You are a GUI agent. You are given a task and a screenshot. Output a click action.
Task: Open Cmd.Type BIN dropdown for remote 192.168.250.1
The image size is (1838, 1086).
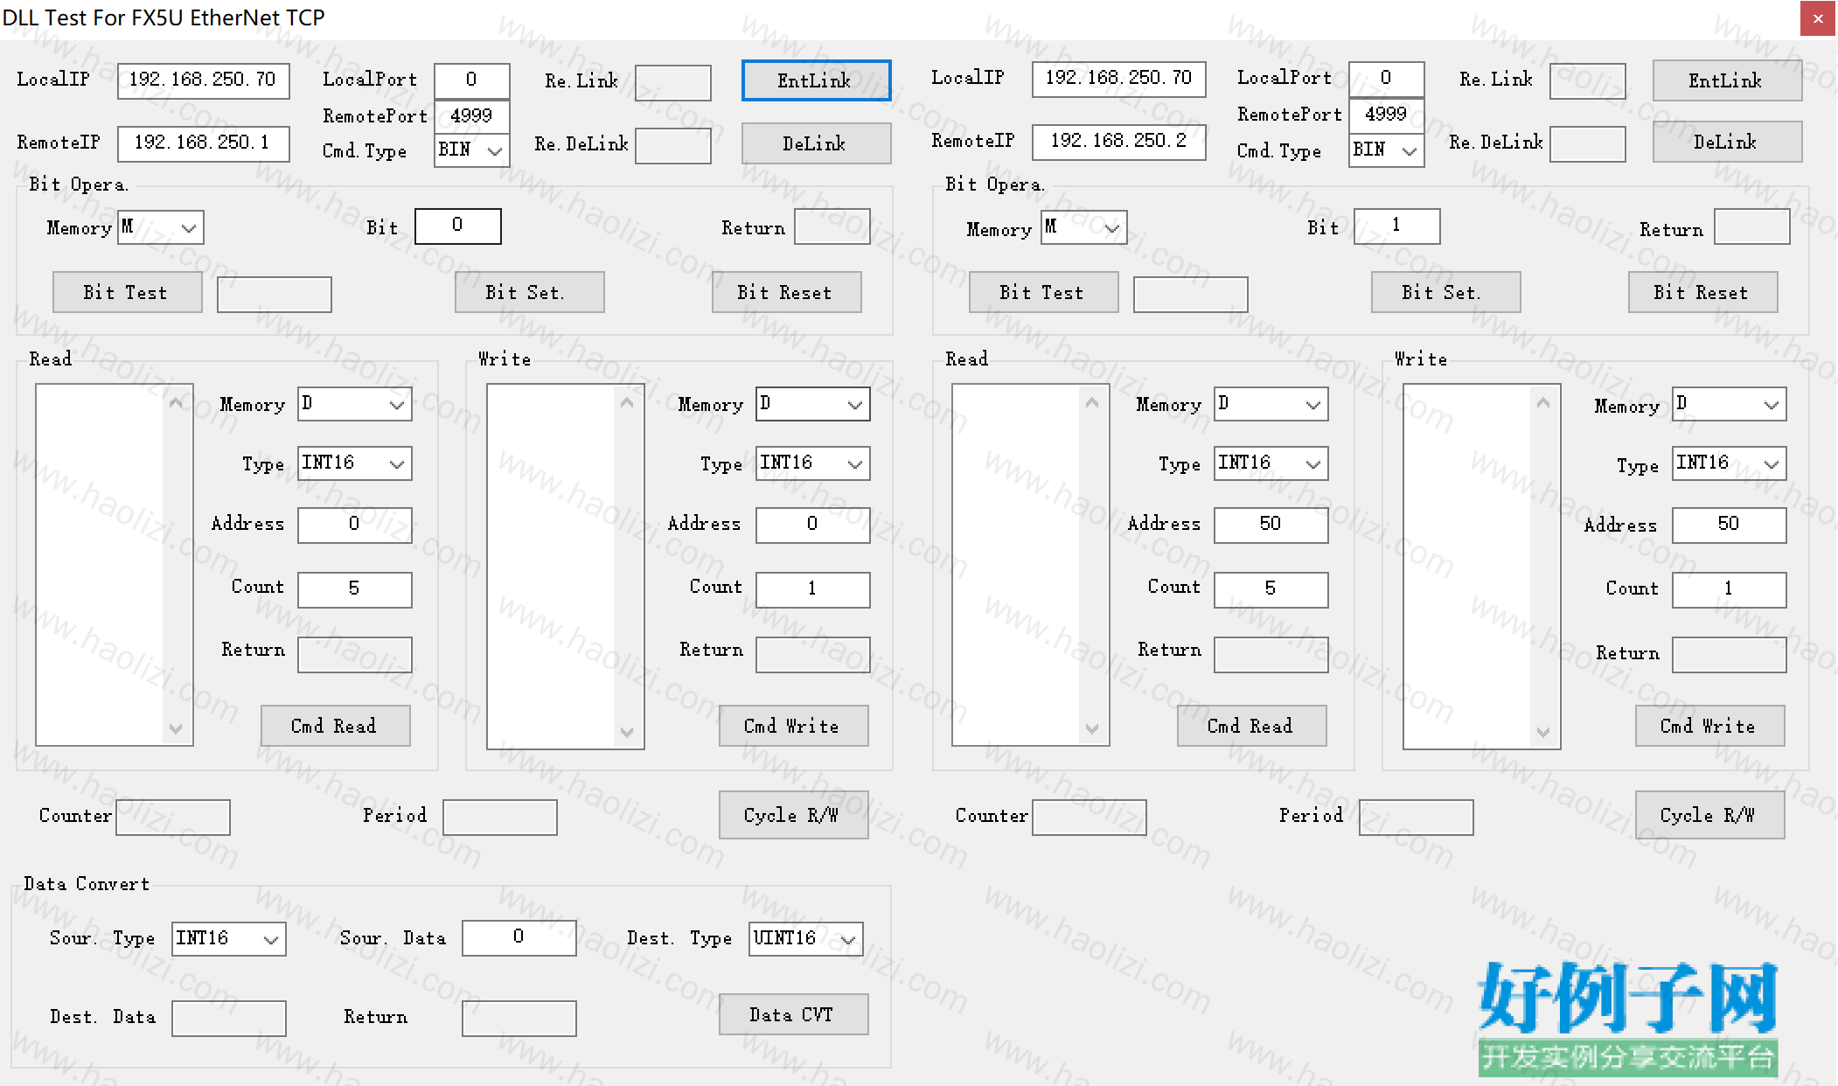click(471, 150)
